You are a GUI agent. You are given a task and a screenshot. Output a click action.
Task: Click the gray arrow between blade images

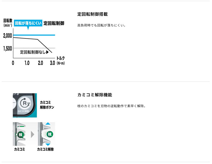(32, 134)
